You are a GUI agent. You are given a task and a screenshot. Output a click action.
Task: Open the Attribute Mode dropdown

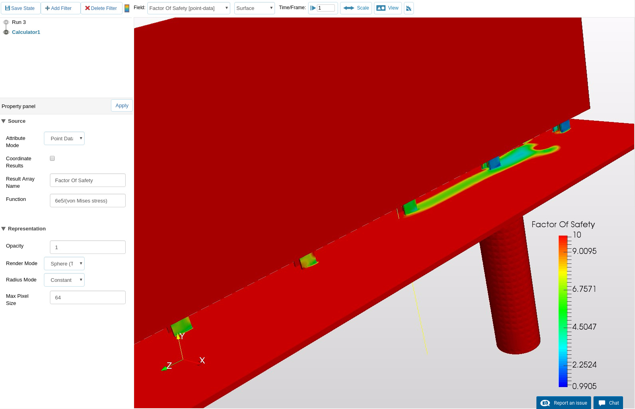click(64, 138)
